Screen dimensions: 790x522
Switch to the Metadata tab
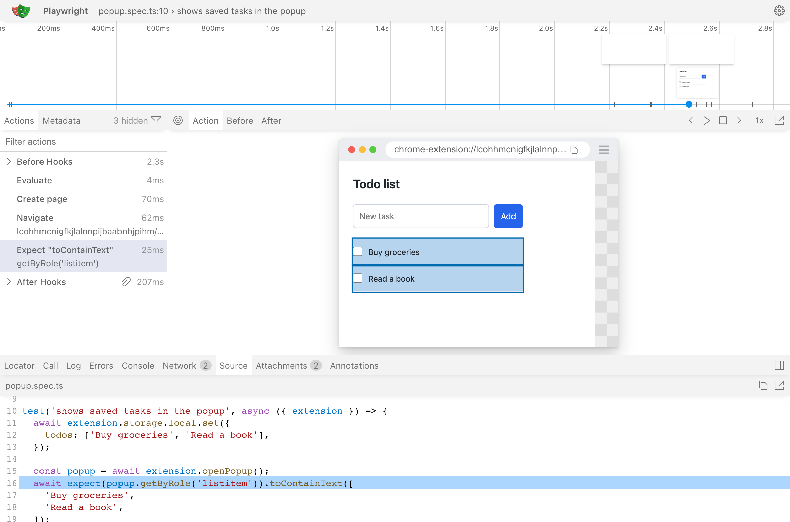61,120
